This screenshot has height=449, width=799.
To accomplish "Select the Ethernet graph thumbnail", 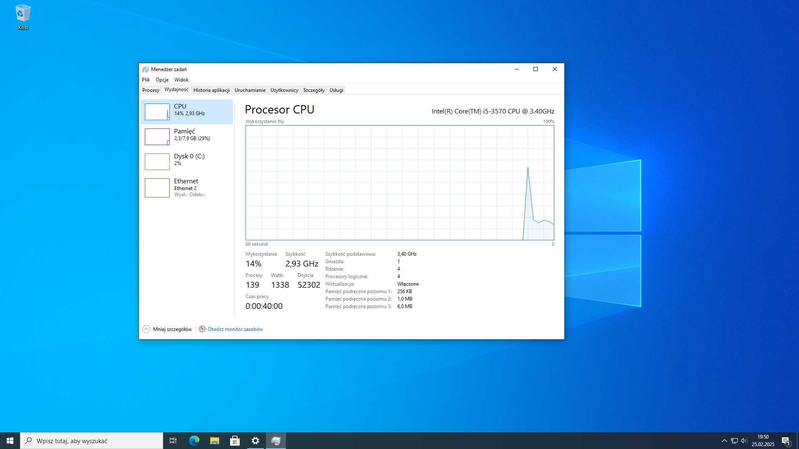I will [x=157, y=188].
